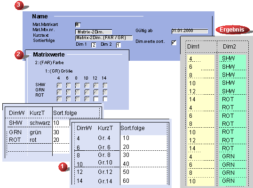Check the empty box under column 12
This screenshot has width=253, height=188.
click(x=96, y=99)
